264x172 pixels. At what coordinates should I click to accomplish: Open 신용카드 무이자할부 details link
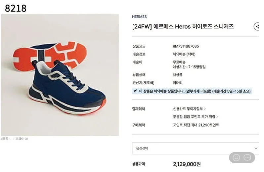pos(188,109)
